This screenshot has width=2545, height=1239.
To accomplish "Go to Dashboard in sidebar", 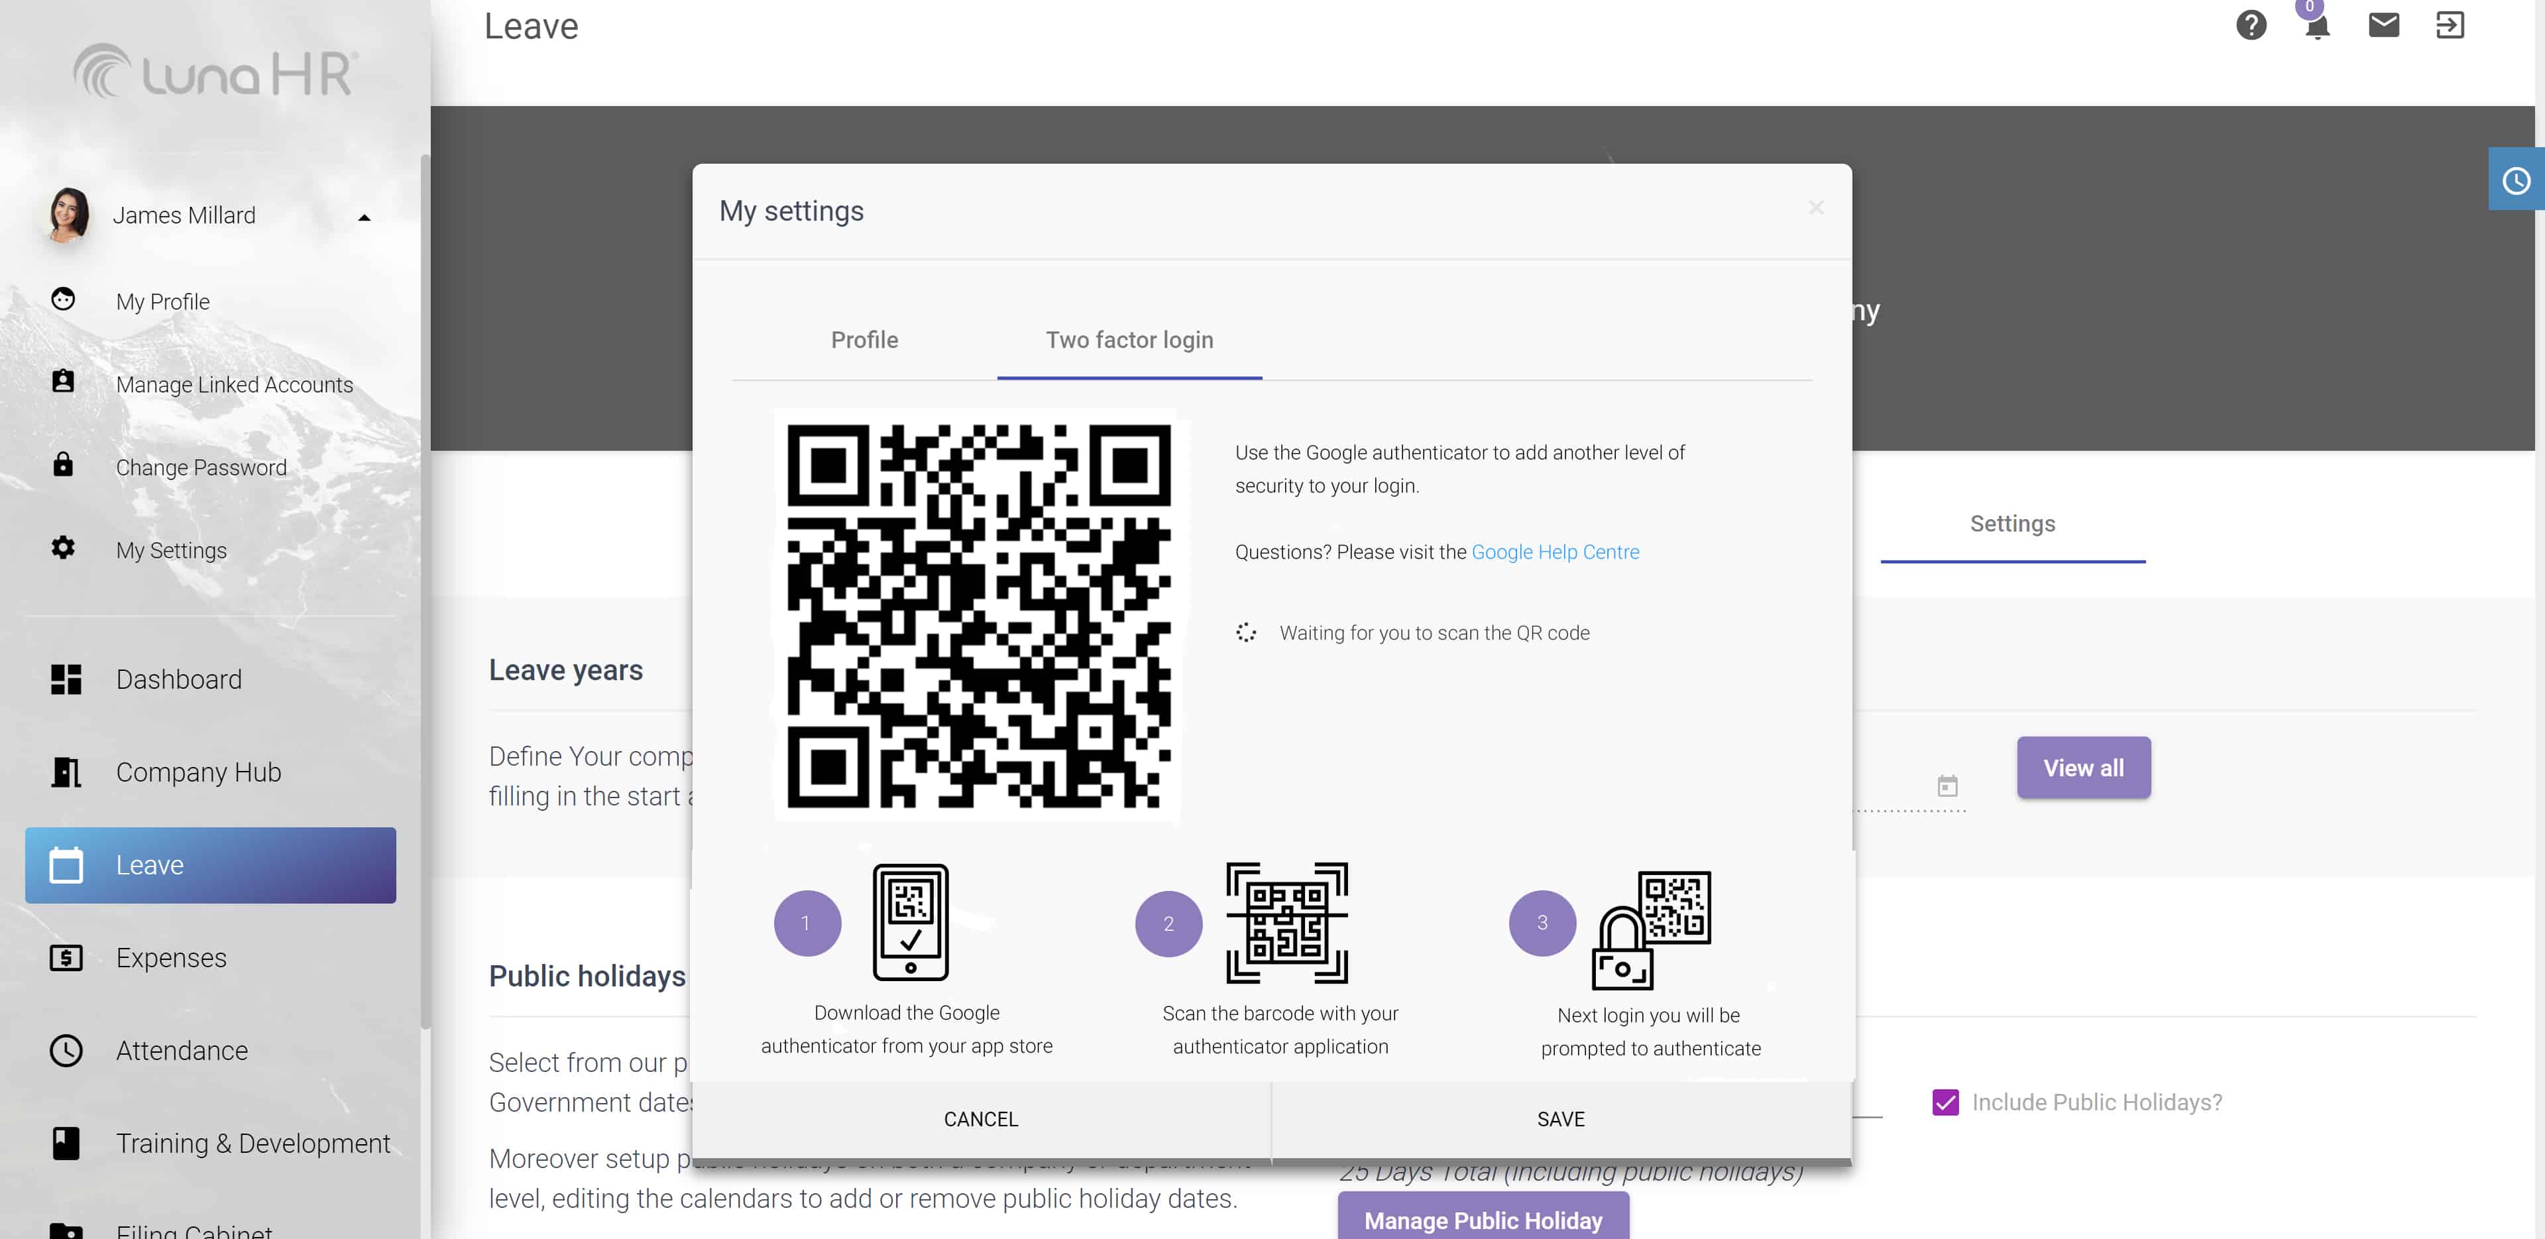I will click(211, 679).
